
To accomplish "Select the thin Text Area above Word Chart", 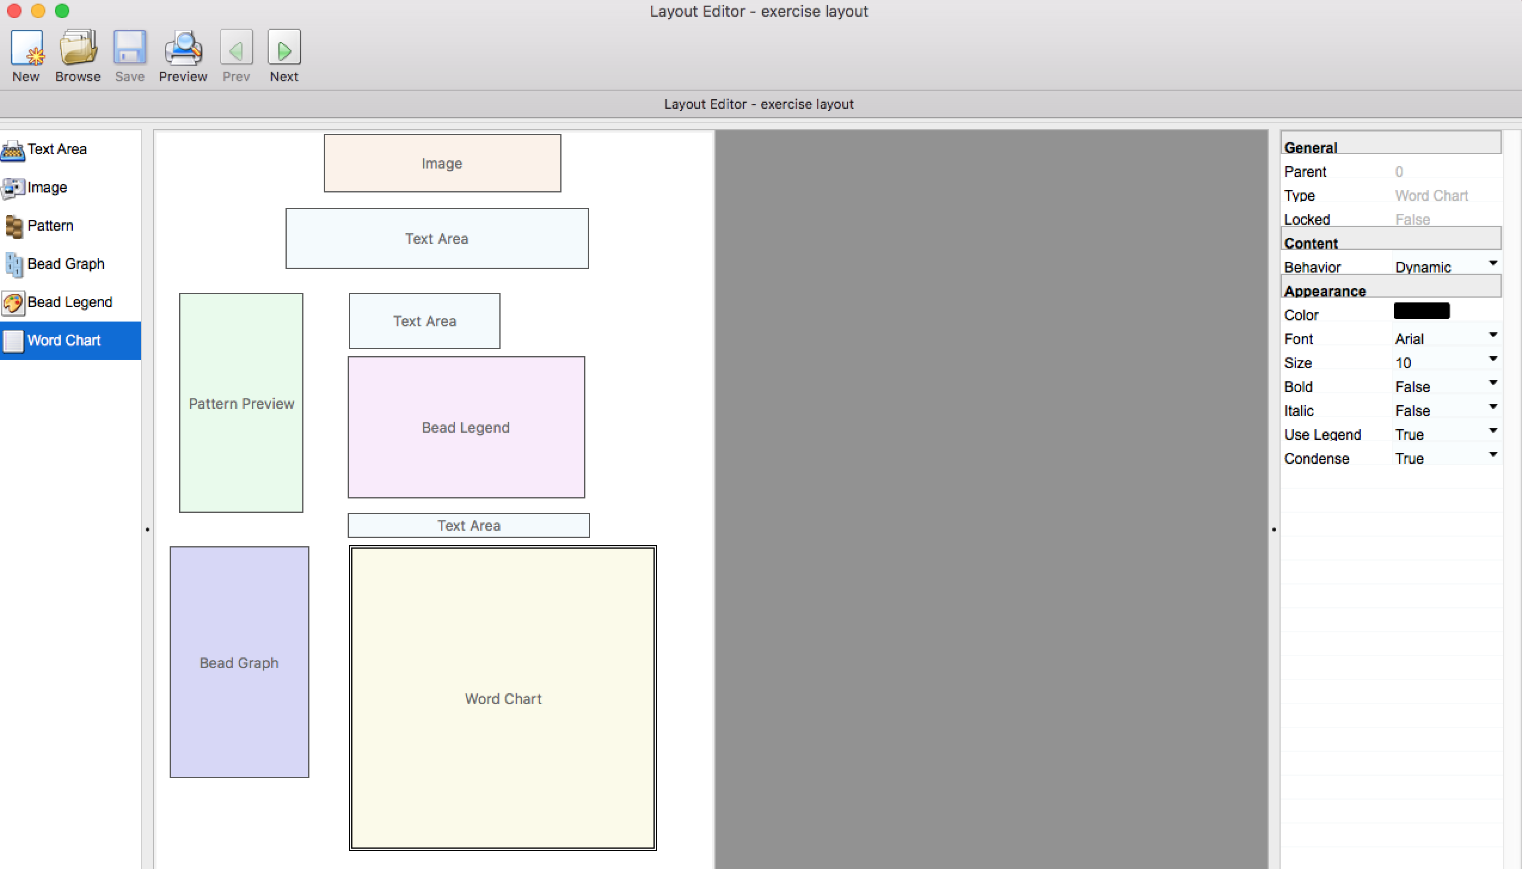I will [x=469, y=525].
